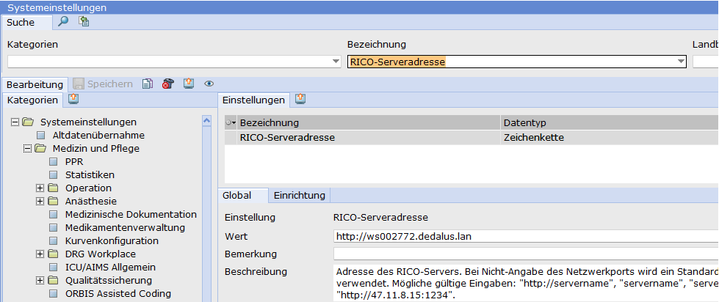Select ORBIS Assisted Coding tree item
Image resolution: width=719 pixels, height=302 pixels.
click(x=118, y=294)
